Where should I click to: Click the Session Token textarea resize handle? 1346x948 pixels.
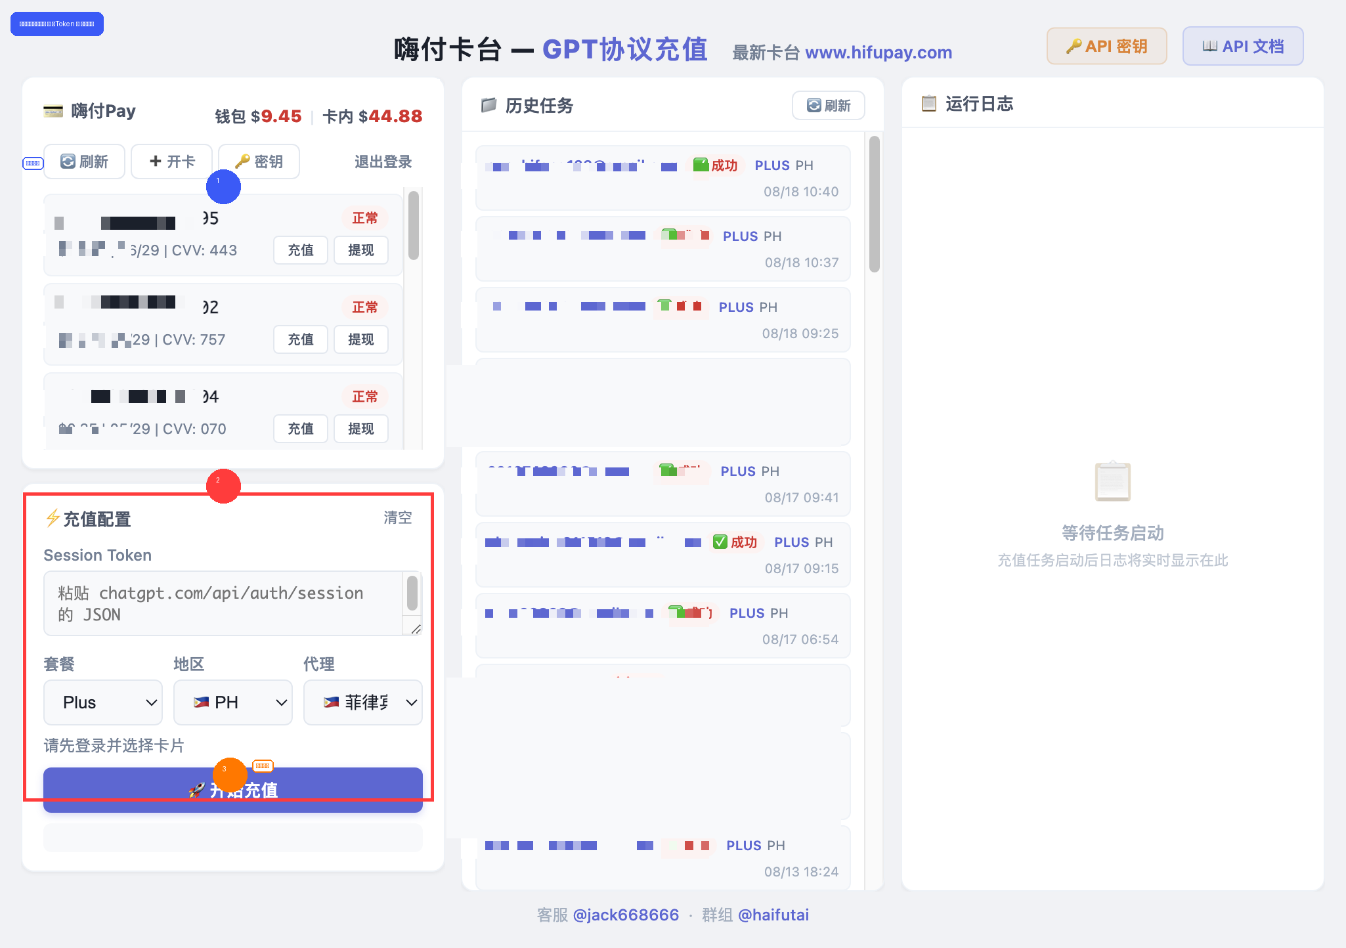[x=416, y=630]
